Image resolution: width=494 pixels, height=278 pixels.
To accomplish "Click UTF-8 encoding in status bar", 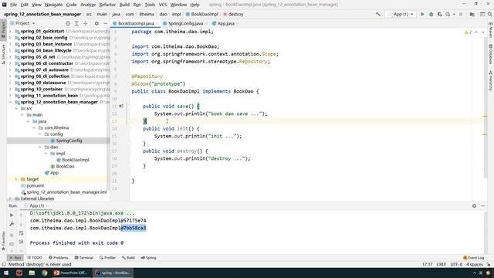I will (456, 264).
